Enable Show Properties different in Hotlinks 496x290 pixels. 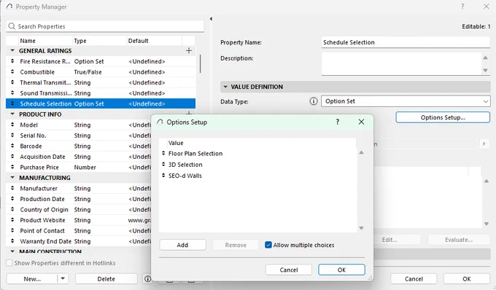pos(9,263)
